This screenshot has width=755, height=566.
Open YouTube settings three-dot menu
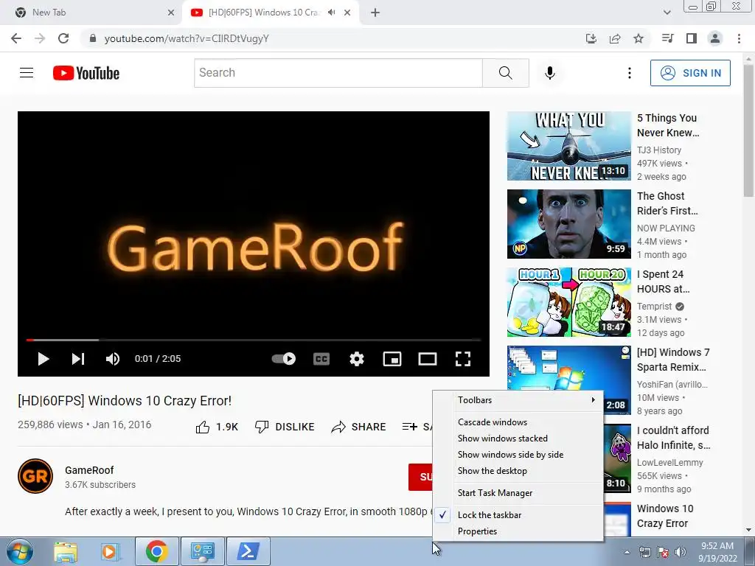630,73
